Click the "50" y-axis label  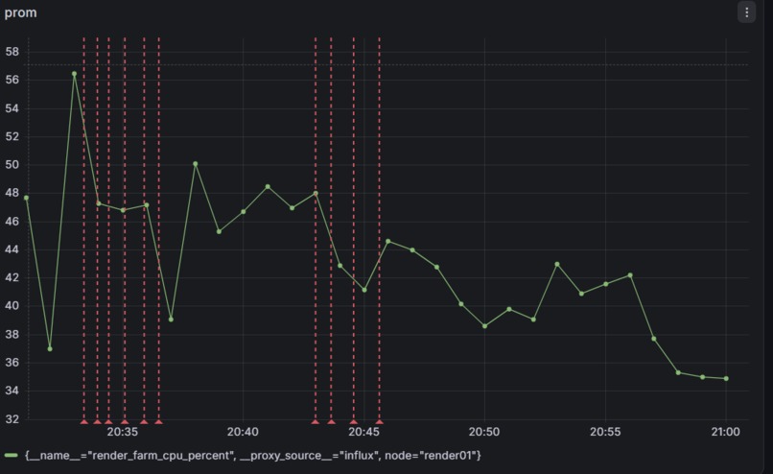[x=12, y=165]
